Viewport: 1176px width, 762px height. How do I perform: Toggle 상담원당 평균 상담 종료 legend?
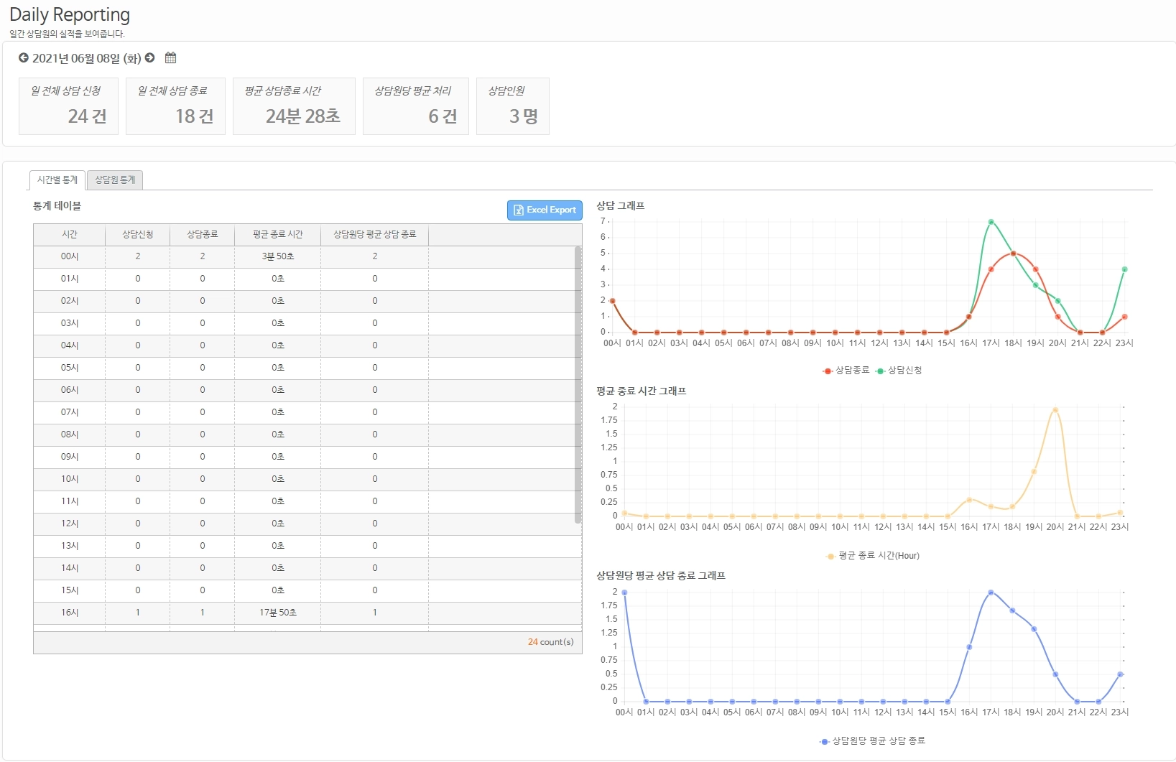click(x=873, y=741)
